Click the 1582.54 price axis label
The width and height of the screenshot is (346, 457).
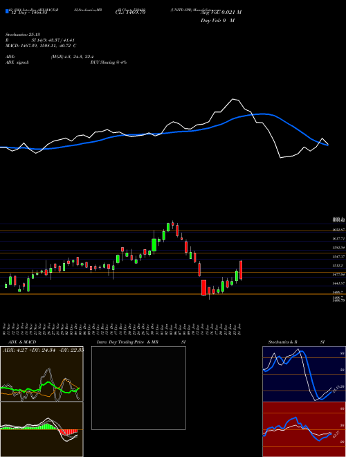tap(339, 247)
